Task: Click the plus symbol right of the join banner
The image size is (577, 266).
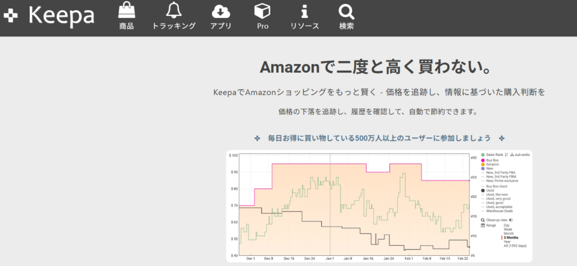Action: (501, 138)
